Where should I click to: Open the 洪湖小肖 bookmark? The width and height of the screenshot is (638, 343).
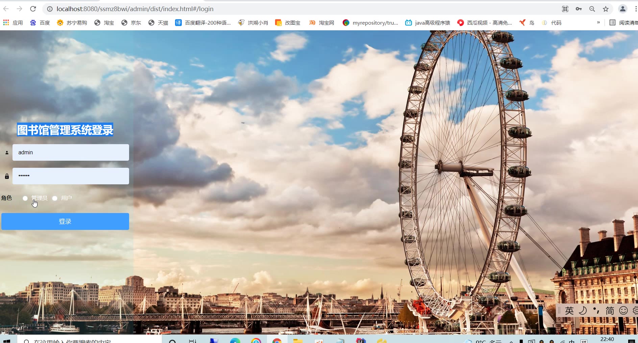pos(253,23)
